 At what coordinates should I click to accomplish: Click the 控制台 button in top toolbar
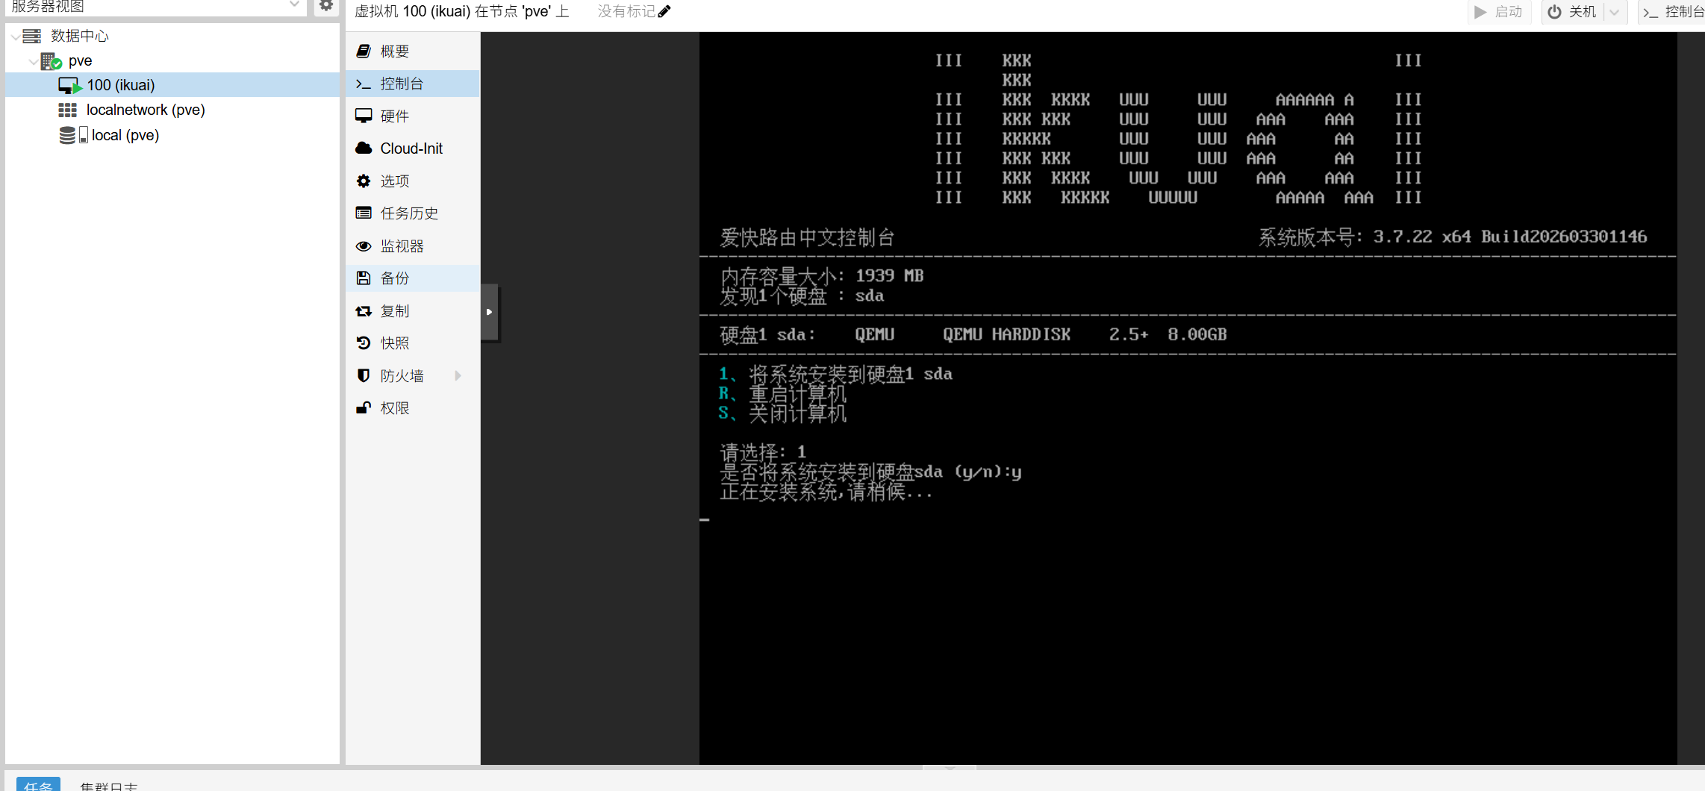[1674, 12]
